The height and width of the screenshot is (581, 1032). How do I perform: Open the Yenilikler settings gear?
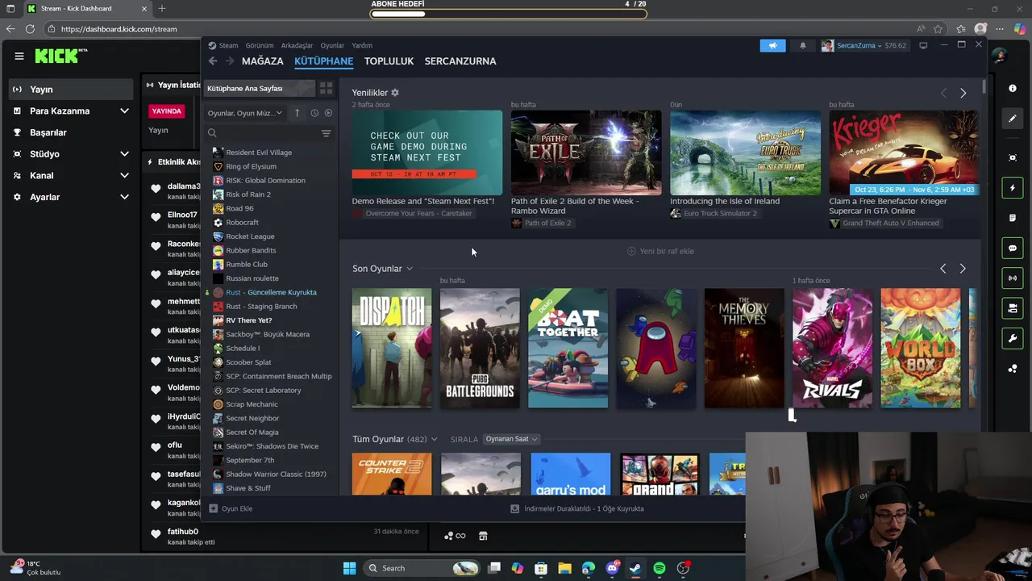[x=394, y=93]
